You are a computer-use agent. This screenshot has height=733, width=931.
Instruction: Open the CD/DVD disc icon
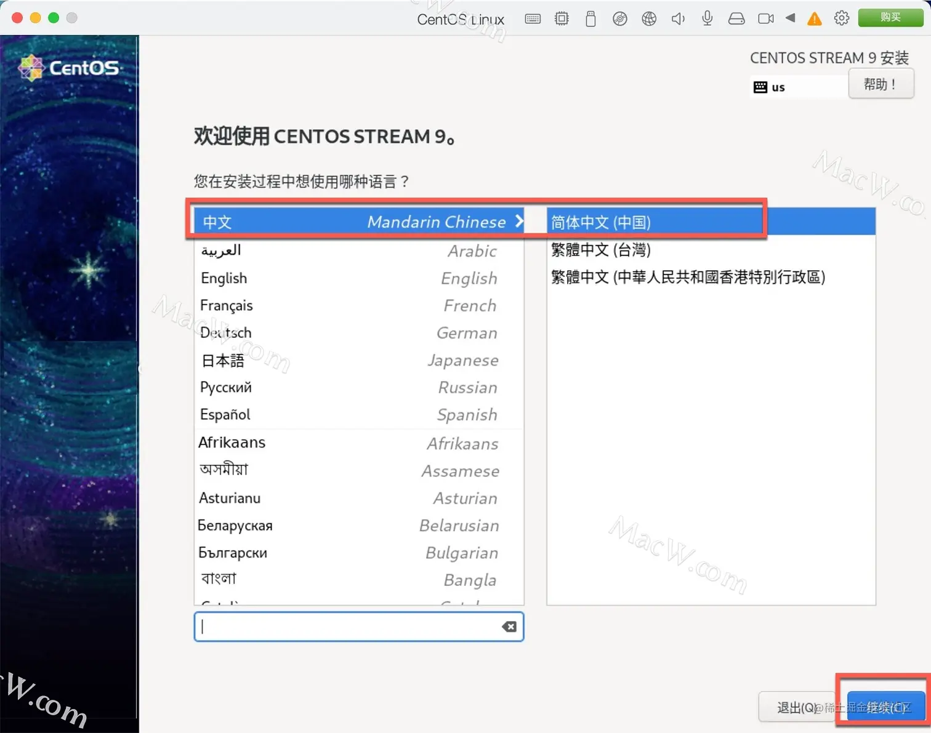click(x=619, y=18)
